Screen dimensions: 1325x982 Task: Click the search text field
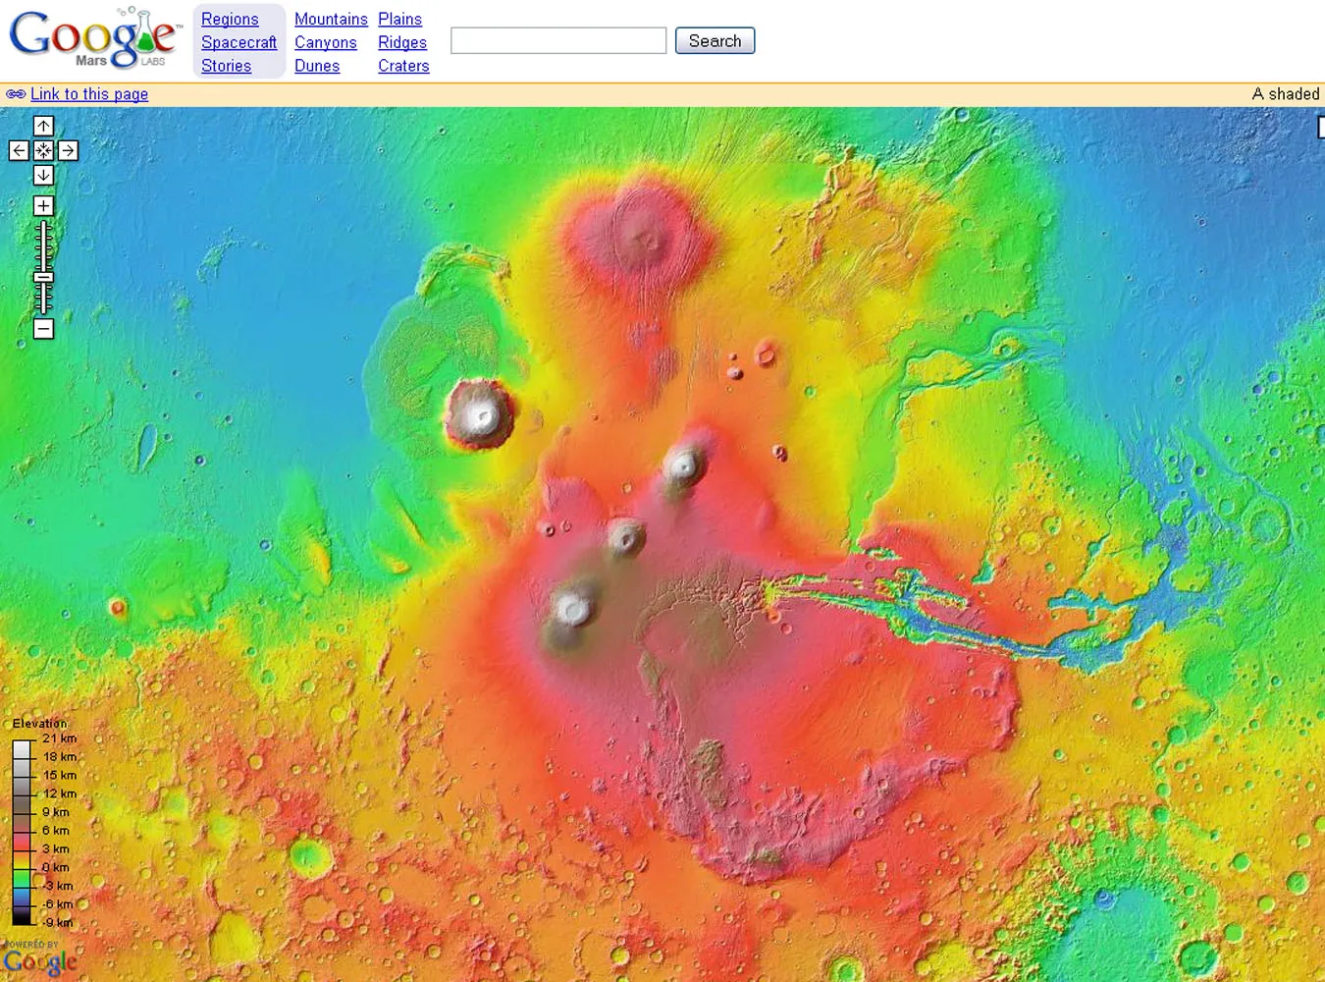point(557,40)
